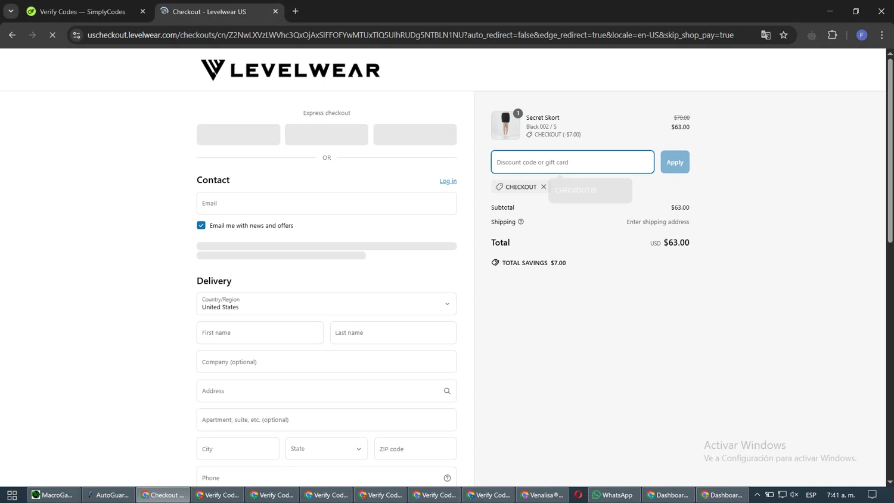Open AutoGuar... taskbar app

pyautogui.click(x=108, y=495)
